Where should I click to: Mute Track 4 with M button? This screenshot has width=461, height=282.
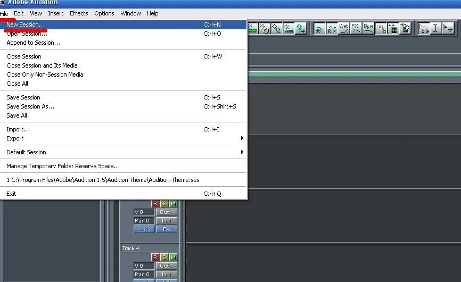pyautogui.click(x=174, y=258)
